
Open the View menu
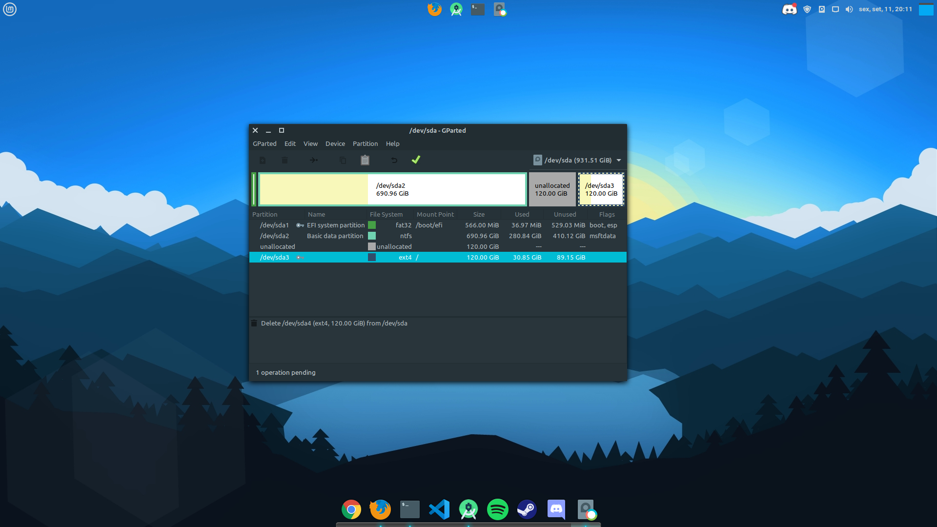[x=310, y=143]
